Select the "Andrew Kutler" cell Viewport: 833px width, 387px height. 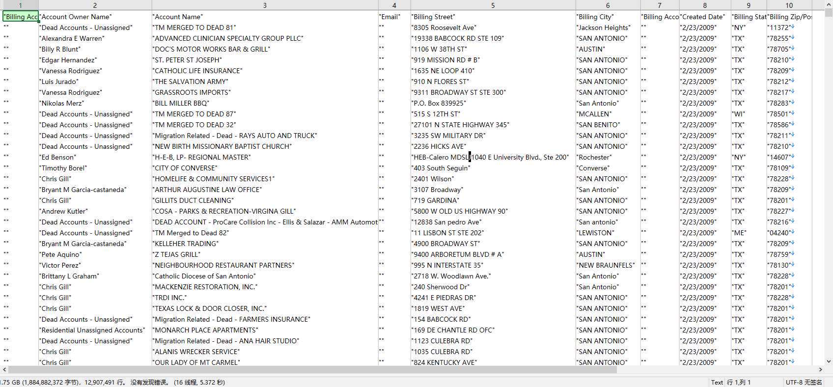(95, 211)
